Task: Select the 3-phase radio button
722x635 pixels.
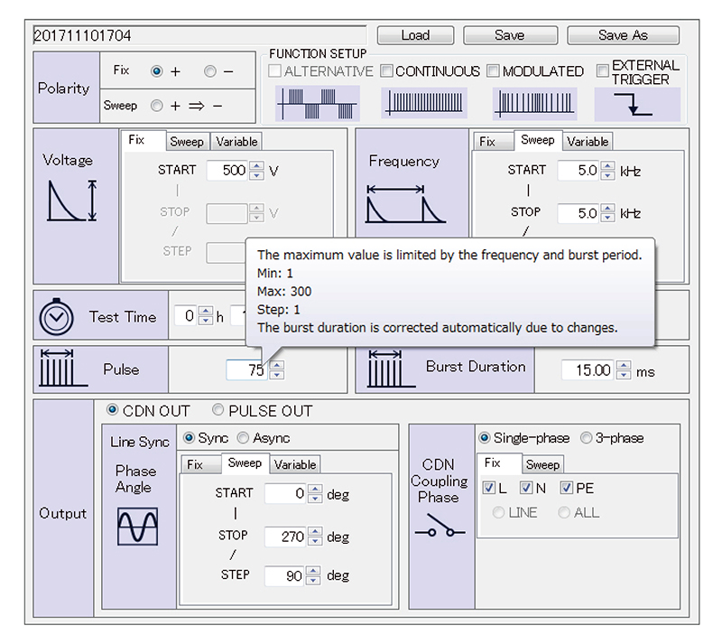Action: coord(587,438)
